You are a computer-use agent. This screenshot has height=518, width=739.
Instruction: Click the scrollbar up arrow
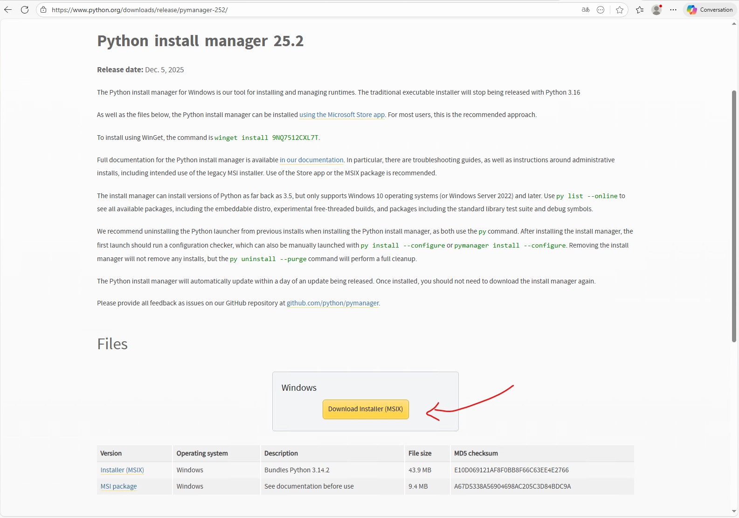[x=734, y=24]
